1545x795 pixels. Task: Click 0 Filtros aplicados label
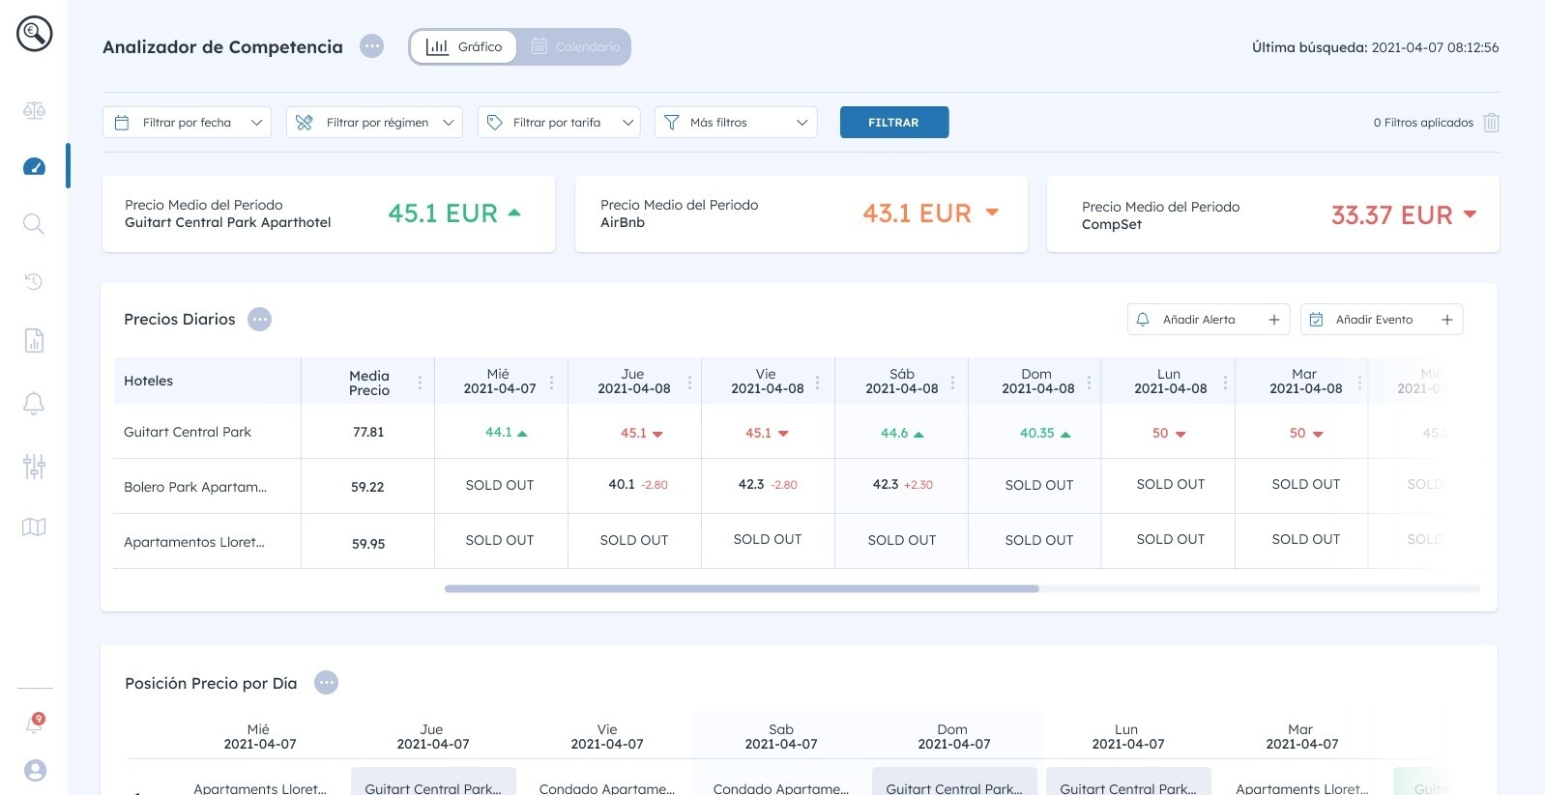[x=1423, y=123]
